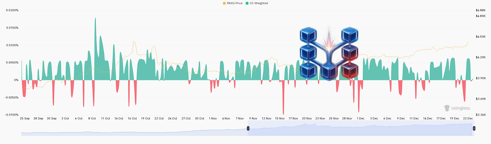Click the top-right blue cube of graphic

point(350,35)
